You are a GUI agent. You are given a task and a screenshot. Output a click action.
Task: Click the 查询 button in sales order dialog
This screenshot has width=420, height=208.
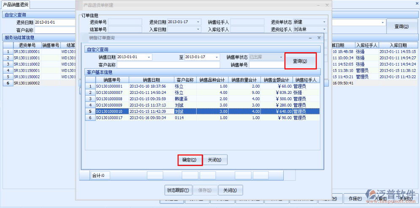(x=300, y=61)
